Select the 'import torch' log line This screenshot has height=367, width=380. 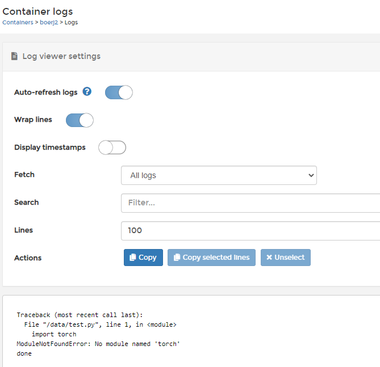click(54, 334)
